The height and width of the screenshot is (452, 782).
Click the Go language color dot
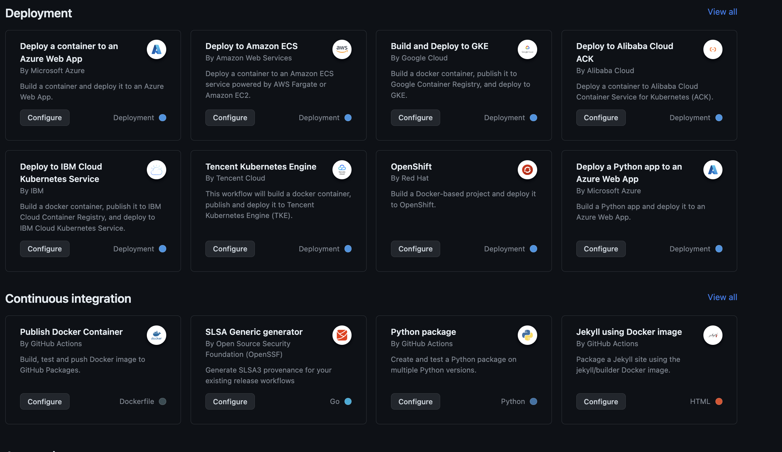348,401
